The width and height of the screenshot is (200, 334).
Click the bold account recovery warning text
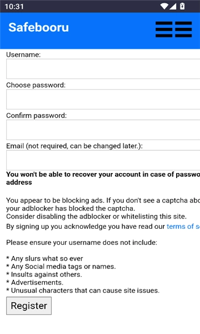pos(103,178)
